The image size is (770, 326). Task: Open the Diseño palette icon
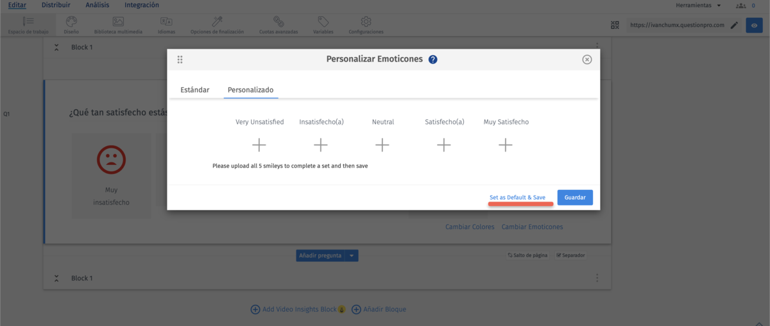(71, 22)
